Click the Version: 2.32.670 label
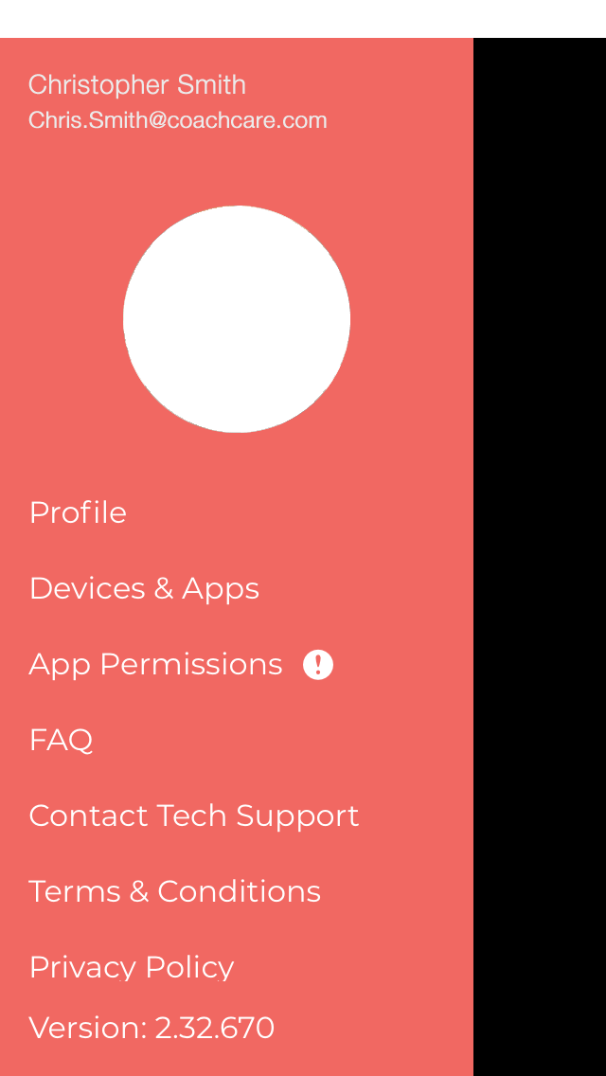The width and height of the screenshot is (606, 1076). point(151,1028)
